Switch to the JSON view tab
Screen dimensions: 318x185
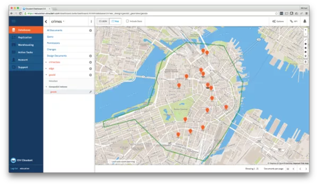[x=103, y=21]
